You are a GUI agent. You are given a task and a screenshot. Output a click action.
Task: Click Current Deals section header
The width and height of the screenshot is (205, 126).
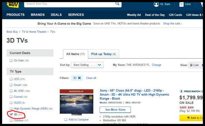pyautogui.click(x=30, y=53)
